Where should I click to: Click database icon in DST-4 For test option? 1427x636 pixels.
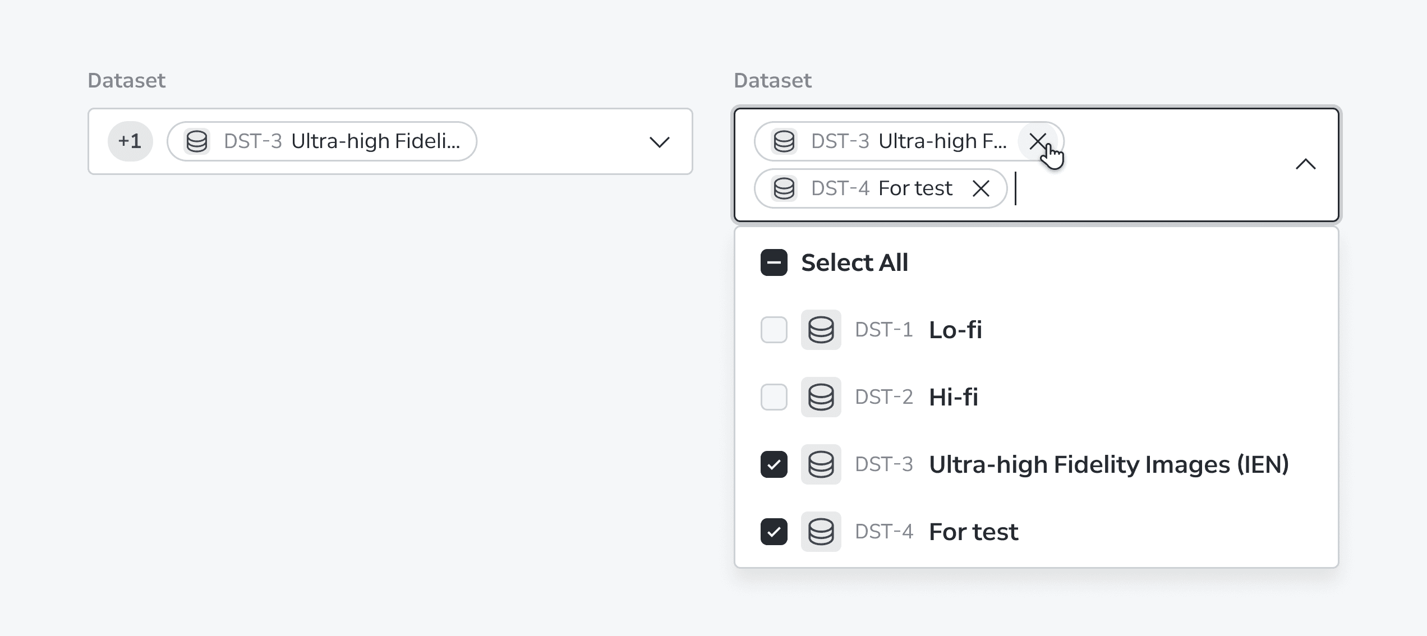tap(821, 532)
